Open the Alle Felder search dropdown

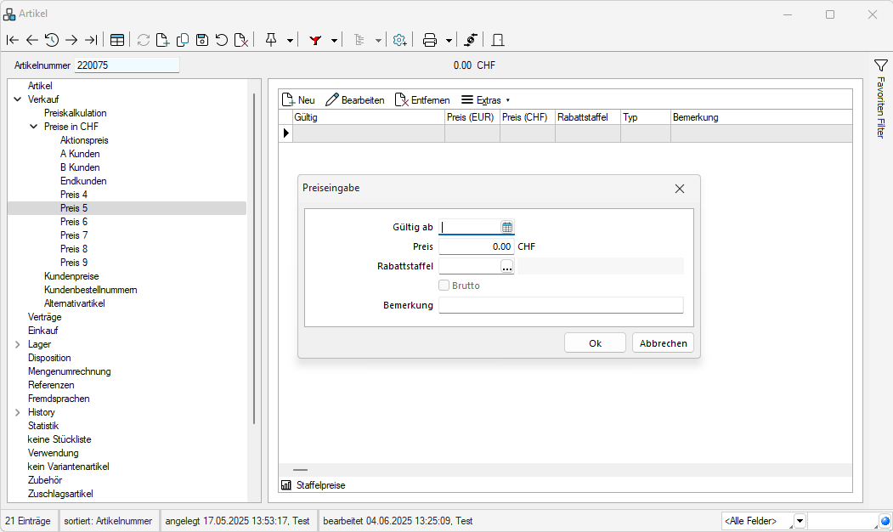(x=800, y=521)
